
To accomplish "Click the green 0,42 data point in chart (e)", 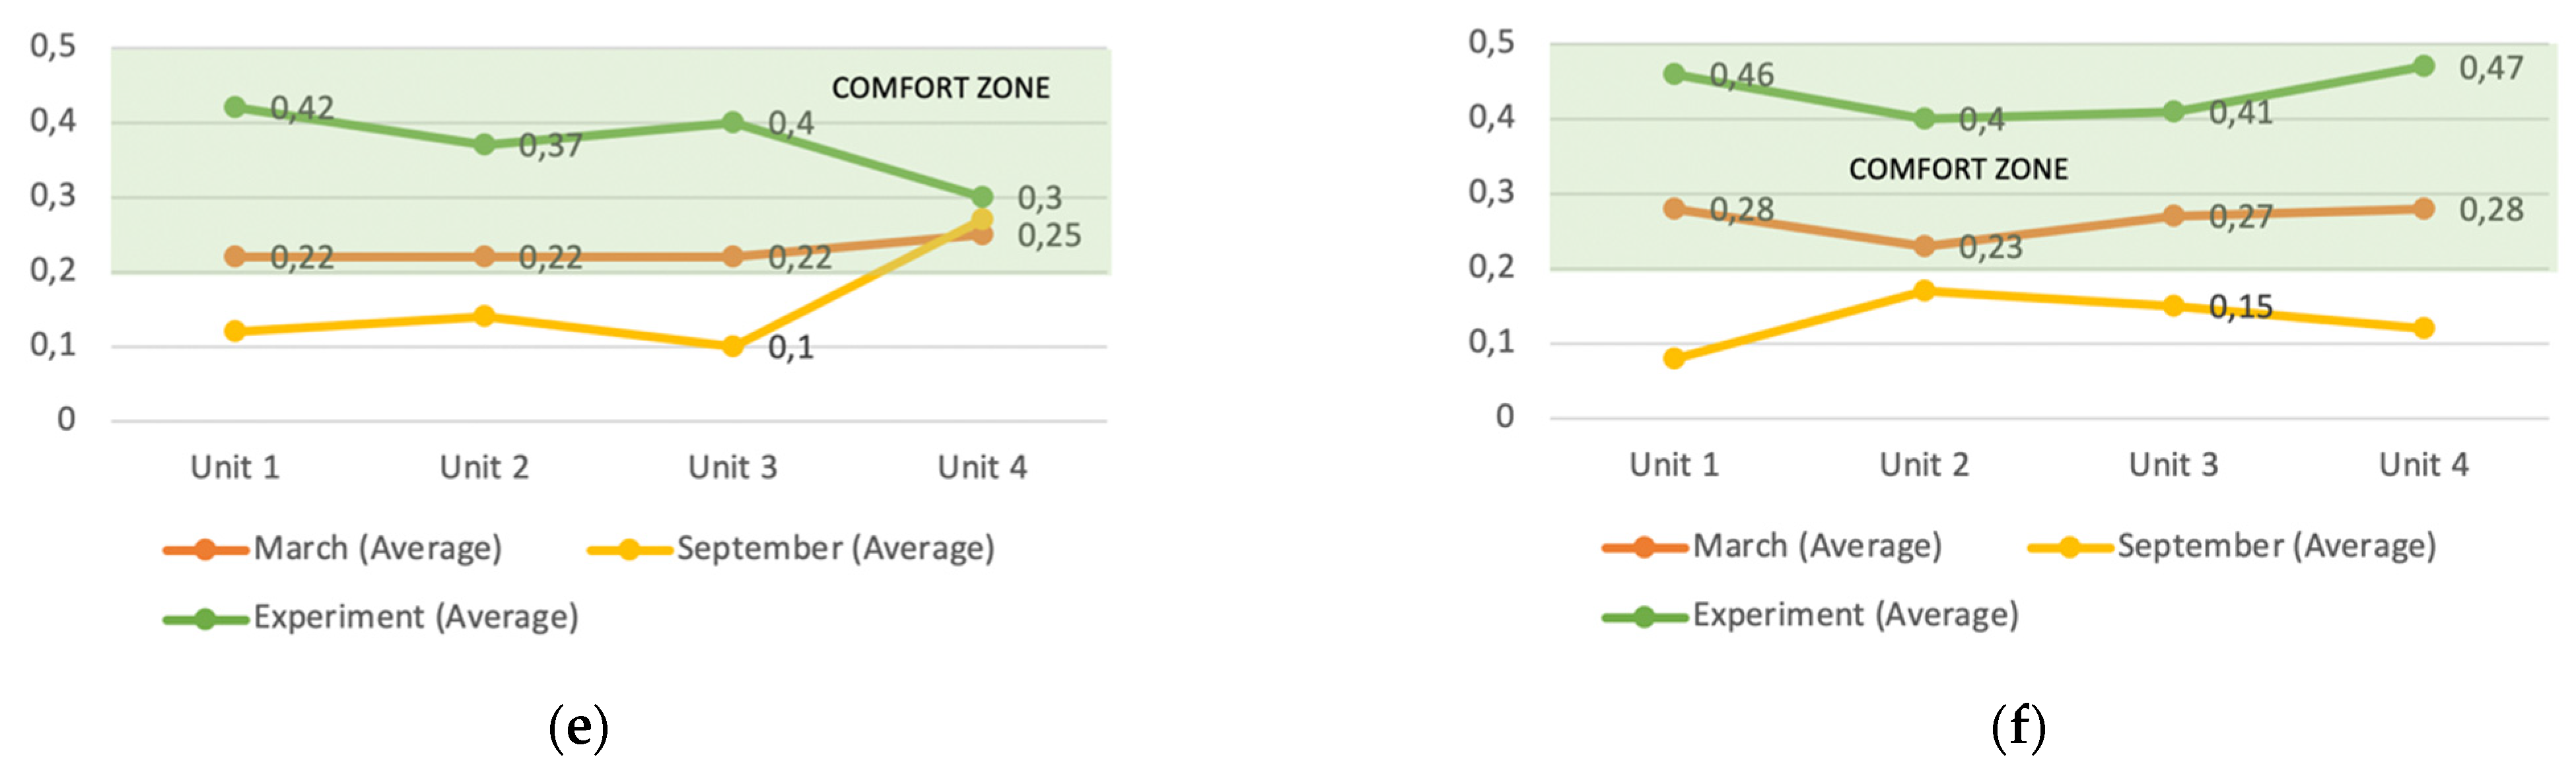I will (x=235, y=107).
